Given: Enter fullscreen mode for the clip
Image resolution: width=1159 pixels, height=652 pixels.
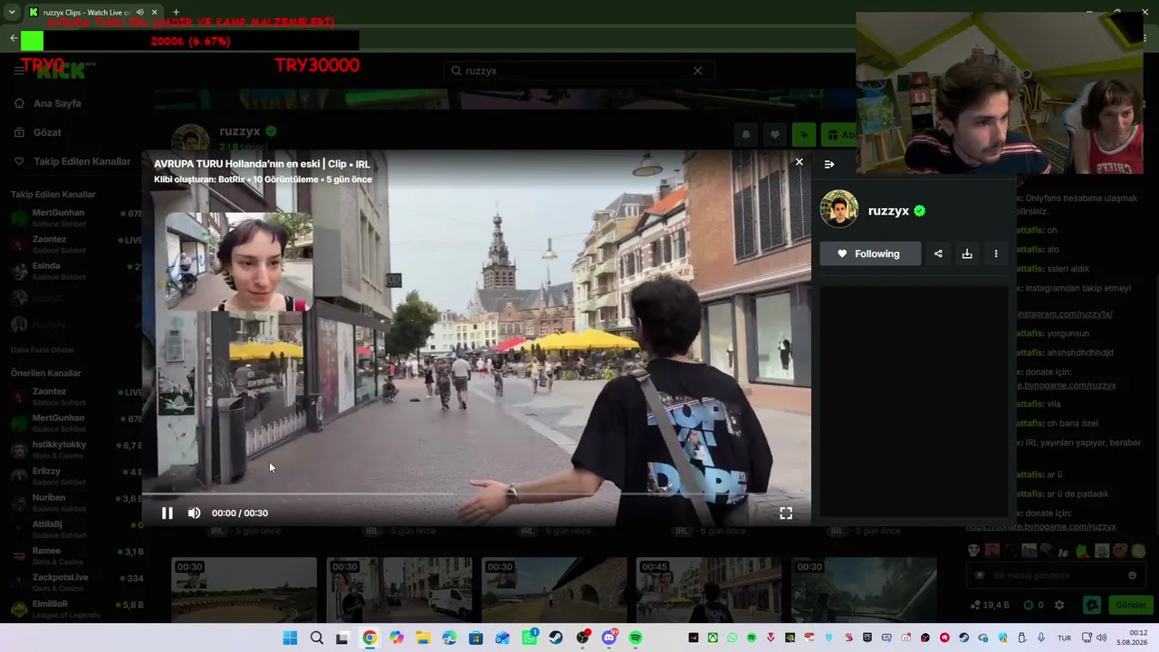Looking at the screenshot, I should point(786,513).
